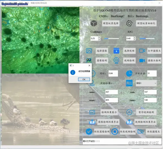Decrease IOU with the spinbox down arrow

click(135, 39)
